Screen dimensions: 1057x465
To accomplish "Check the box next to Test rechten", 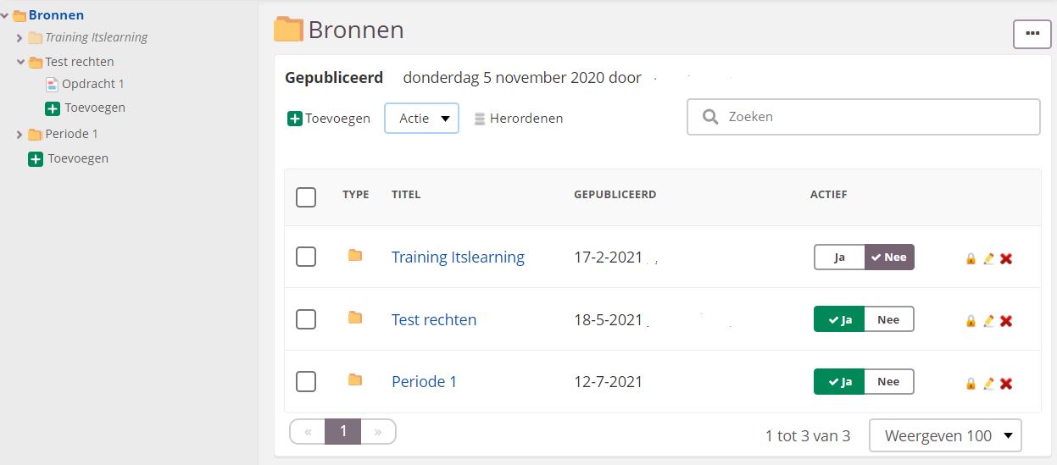I will pyautogui.click(x=306, y=319).
